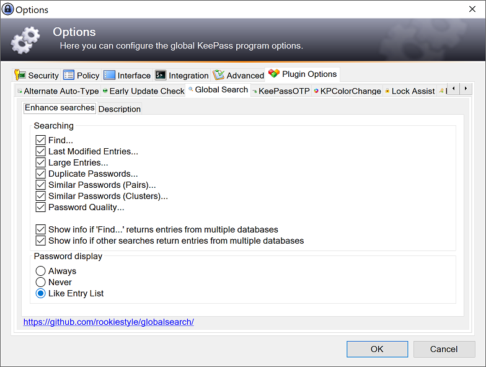Choose Like Entry List radio button

[x=41, y=293]
